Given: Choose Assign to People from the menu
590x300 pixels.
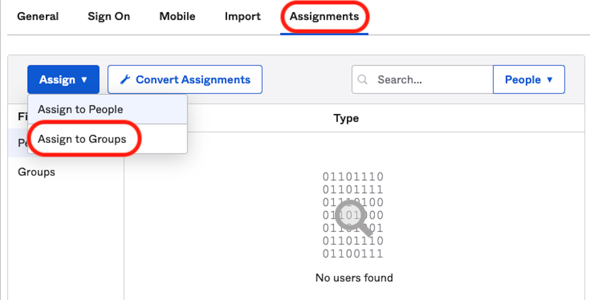Looking at the screenshot, I should coord(81,109).
